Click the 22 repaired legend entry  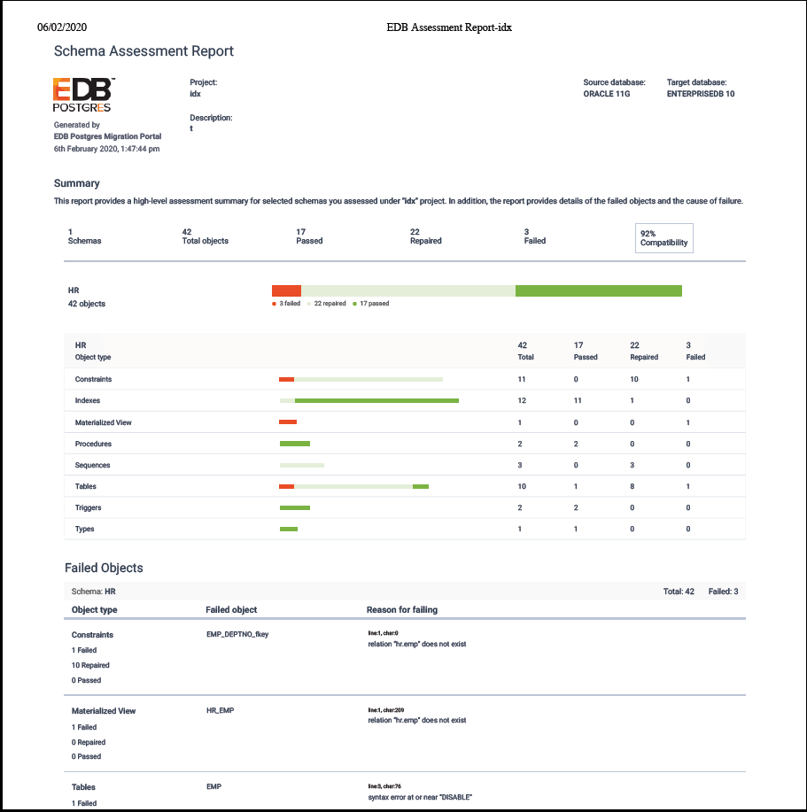pyautogui.click(x=326, y=304)
